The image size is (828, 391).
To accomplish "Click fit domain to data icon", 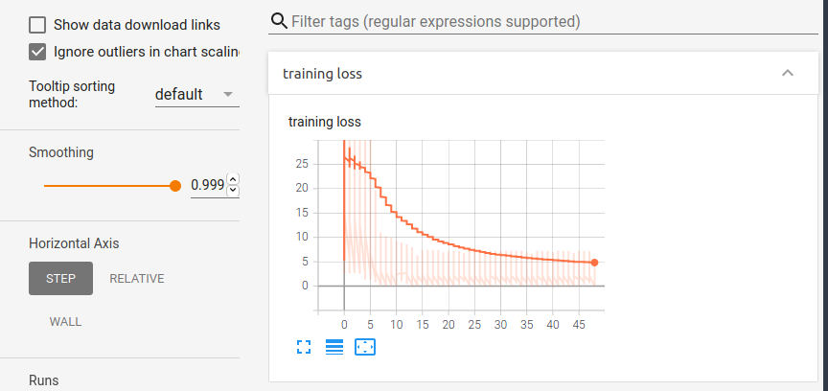I will coord(365,347).
